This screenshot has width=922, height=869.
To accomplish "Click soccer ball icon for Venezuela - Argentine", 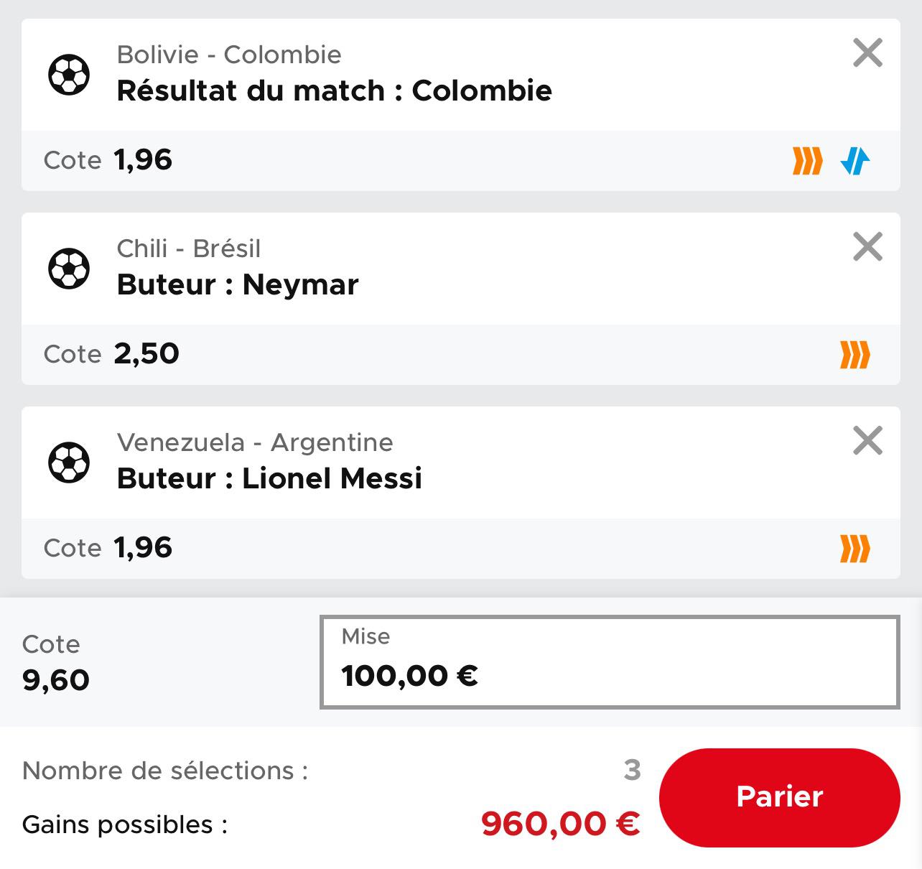I will pos(69,462).
